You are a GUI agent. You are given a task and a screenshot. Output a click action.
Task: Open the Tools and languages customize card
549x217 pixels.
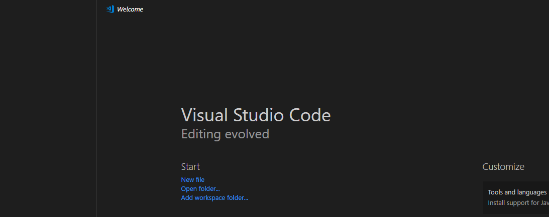(x=516, y=197)
